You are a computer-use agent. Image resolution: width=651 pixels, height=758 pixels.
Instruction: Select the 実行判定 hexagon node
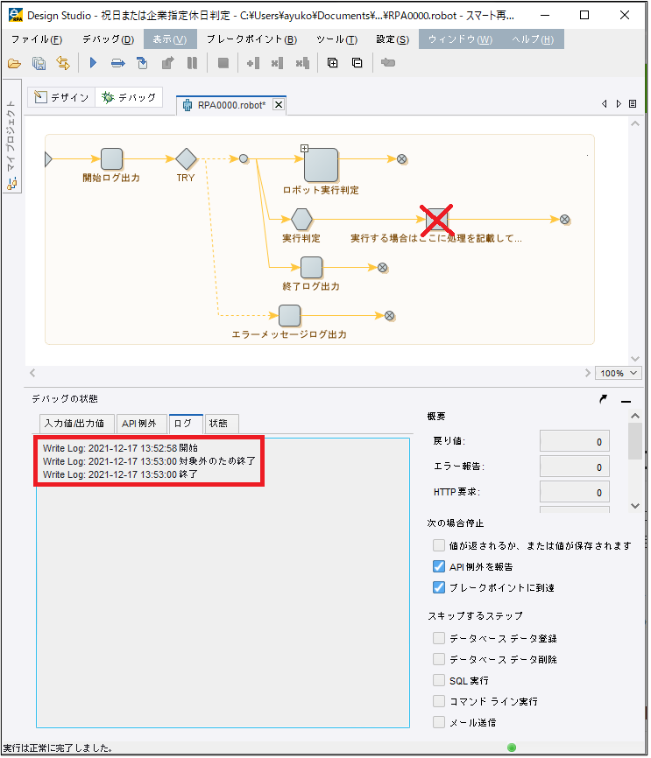point(301,220)
